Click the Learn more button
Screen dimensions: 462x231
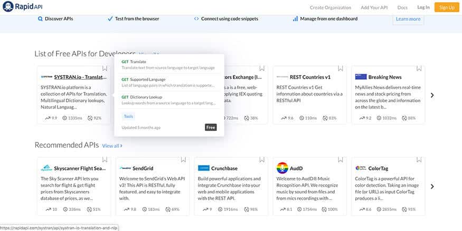(x=408, y=19)
